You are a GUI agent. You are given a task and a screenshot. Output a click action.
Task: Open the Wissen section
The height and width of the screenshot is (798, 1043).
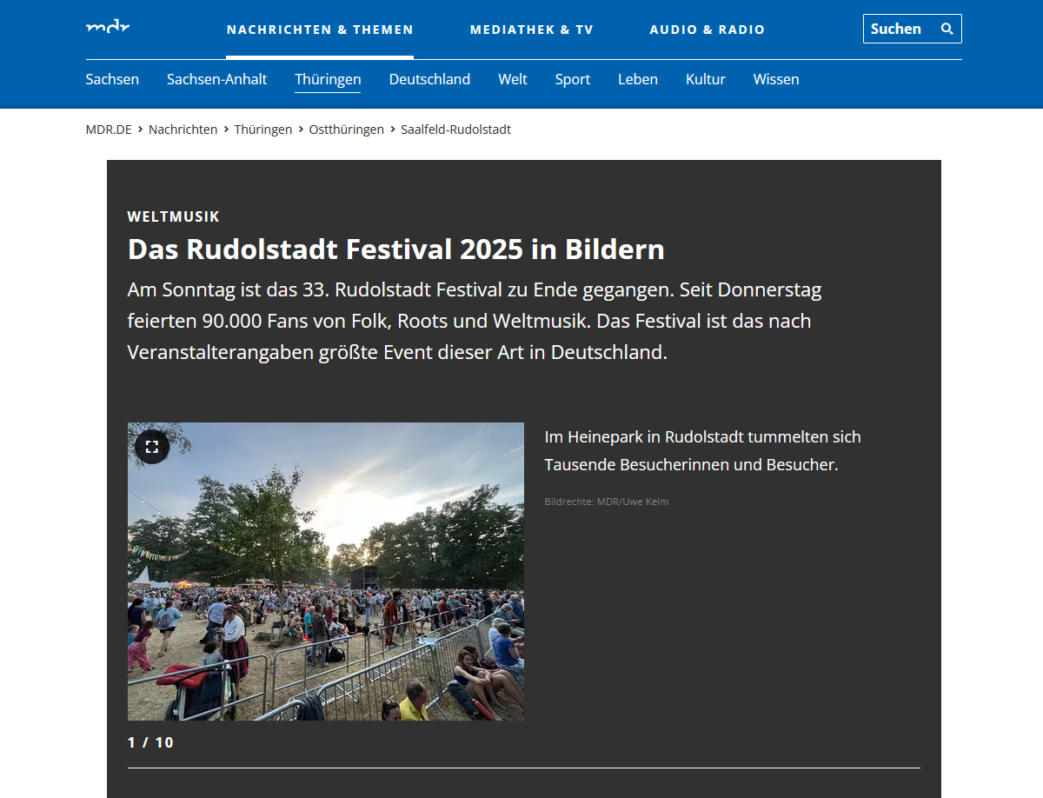(775, 79)
